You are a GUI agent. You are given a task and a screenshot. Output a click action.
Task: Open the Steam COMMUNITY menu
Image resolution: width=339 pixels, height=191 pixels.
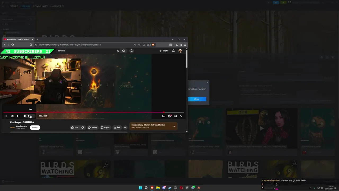(x=40, y=6)
